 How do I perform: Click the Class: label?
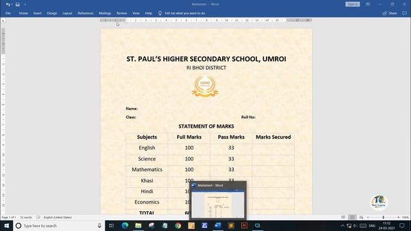[x=131, y=117]
